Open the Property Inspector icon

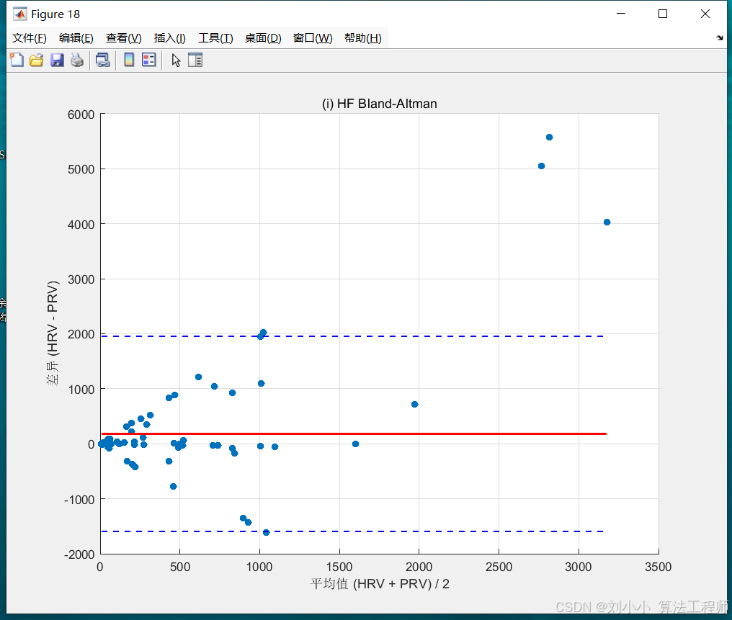click(x=195, y=60)
